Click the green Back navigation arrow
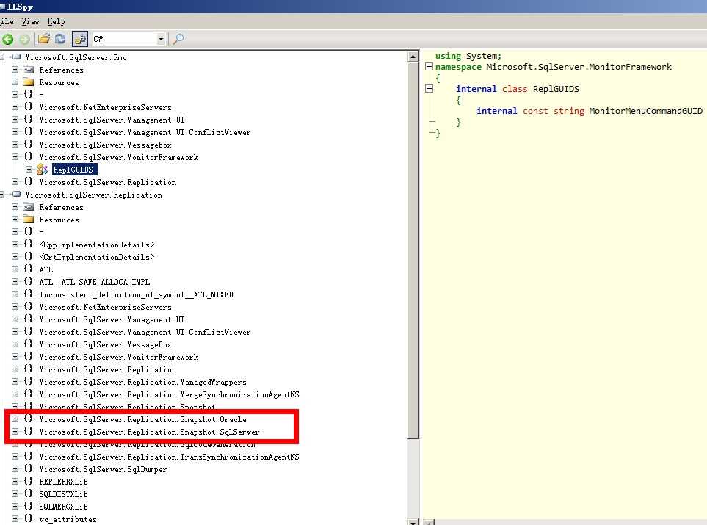 click(x=7, y=39)
